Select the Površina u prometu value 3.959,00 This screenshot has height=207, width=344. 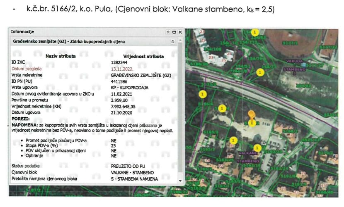pyautogui.click(x=119, y=100)
